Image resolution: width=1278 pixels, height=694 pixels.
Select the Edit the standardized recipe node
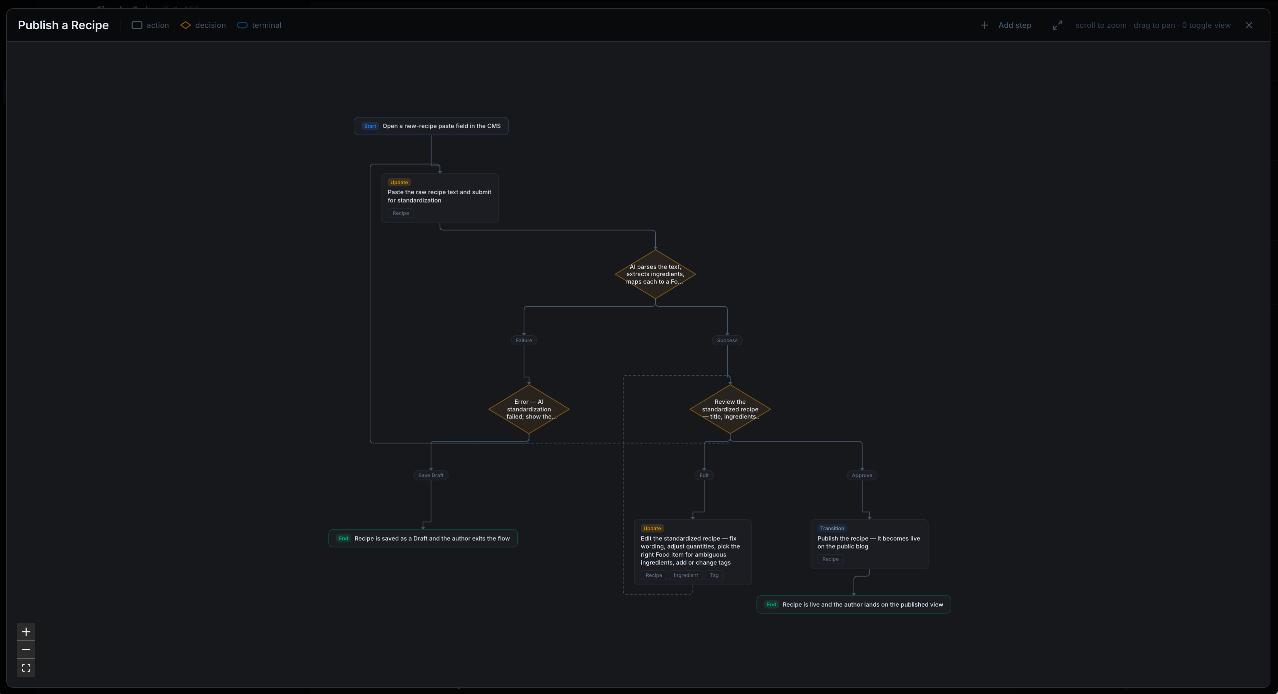(693, 552)
